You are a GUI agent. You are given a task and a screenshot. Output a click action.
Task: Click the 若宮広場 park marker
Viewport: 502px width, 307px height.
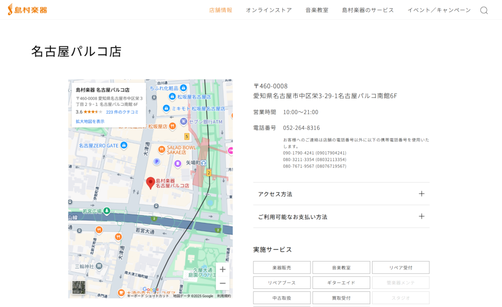106,211
